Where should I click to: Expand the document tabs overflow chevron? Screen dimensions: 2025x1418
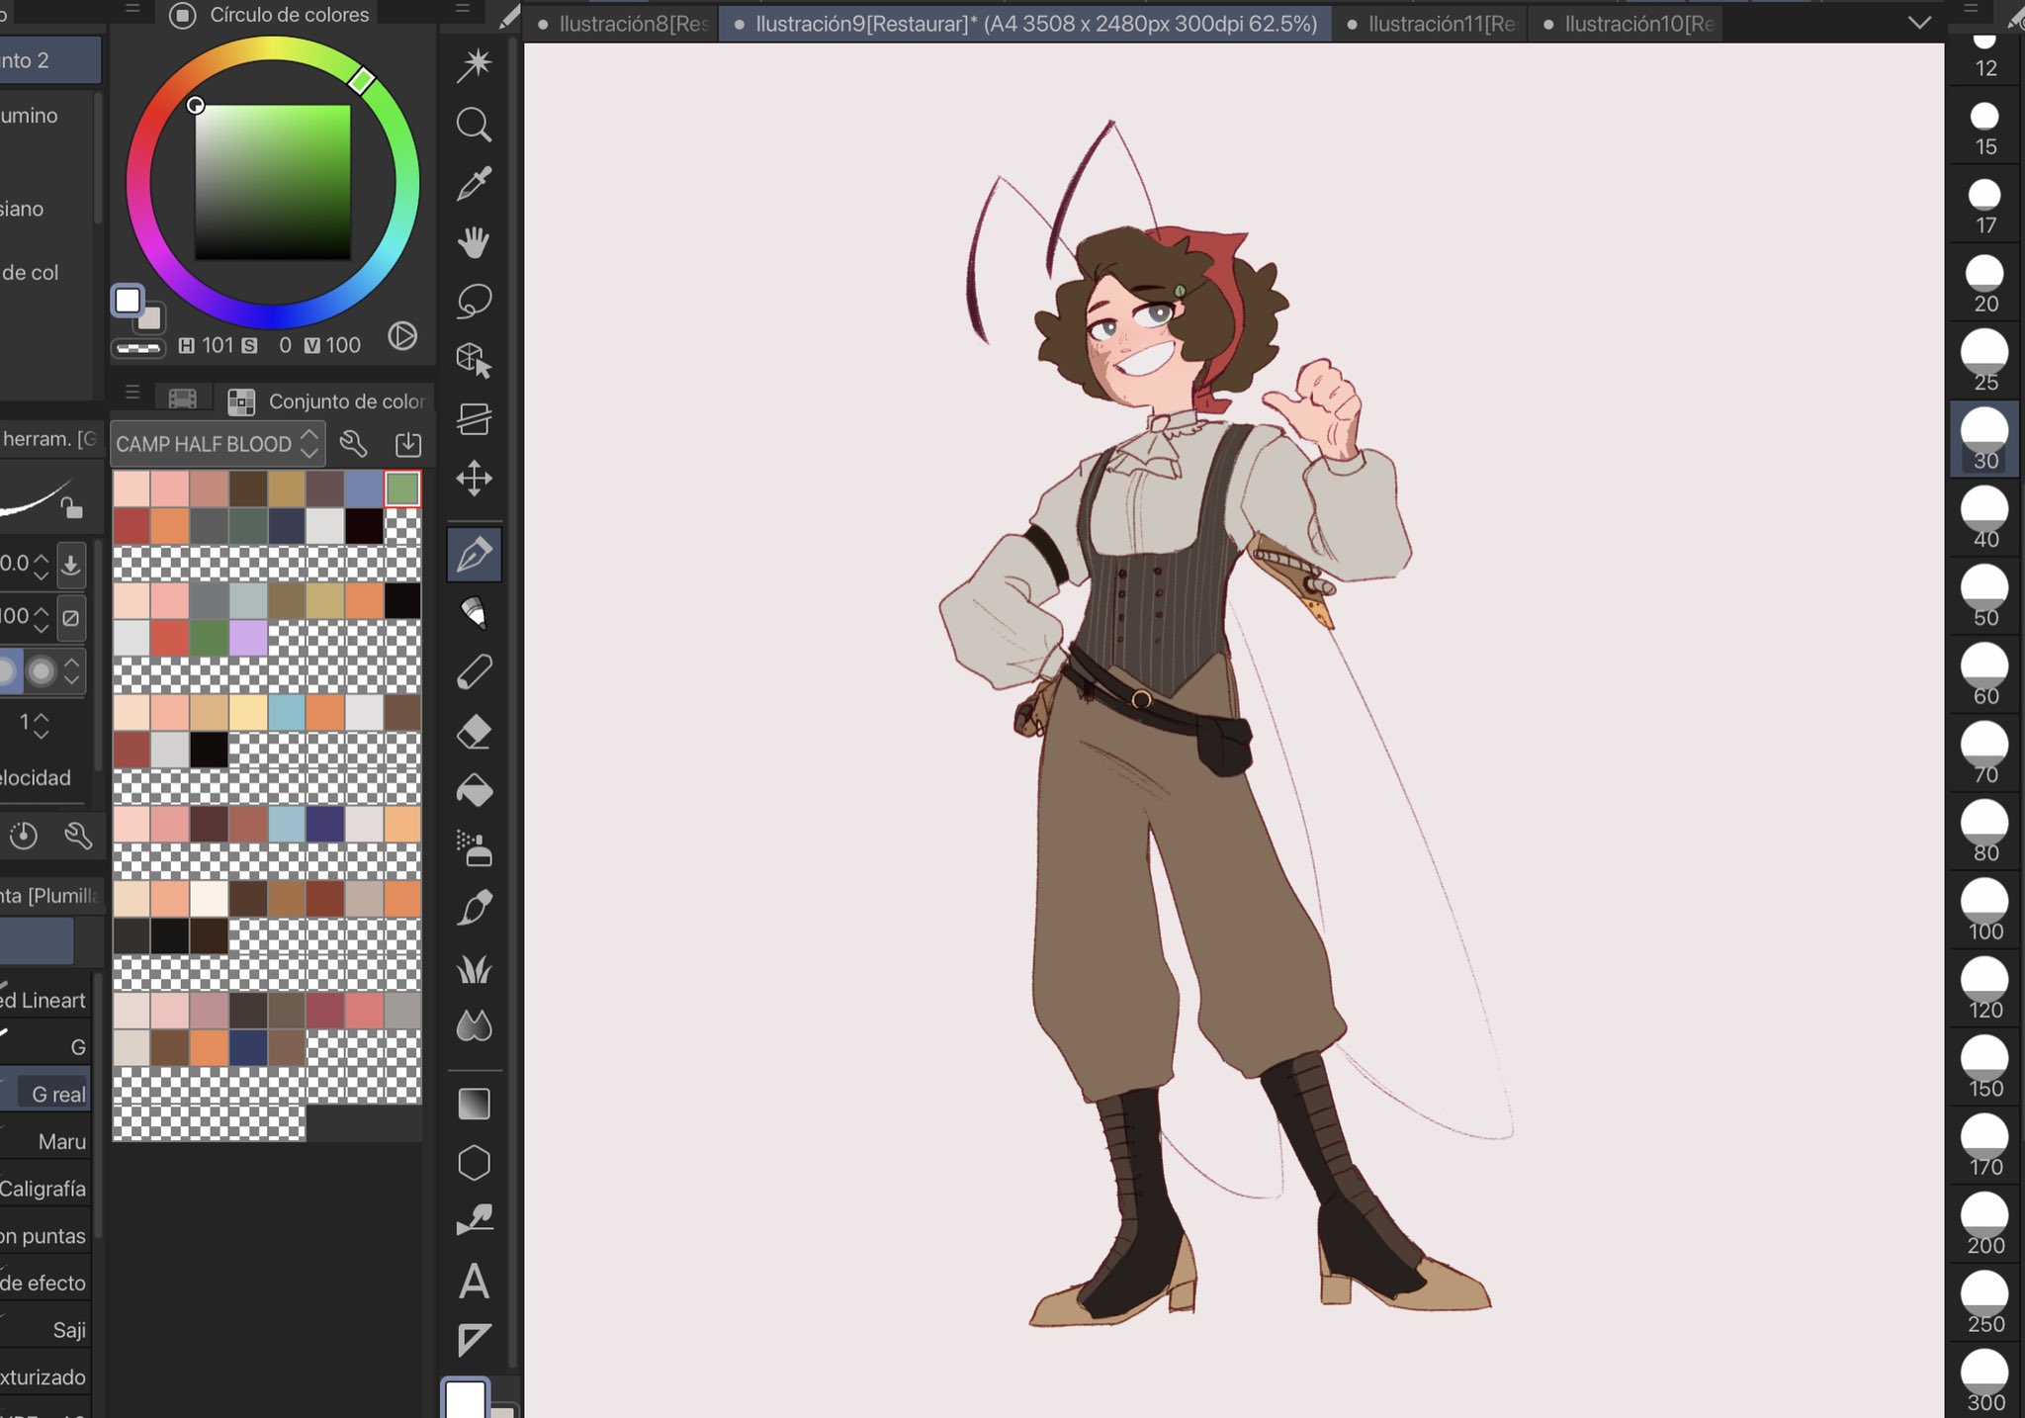1919,23
